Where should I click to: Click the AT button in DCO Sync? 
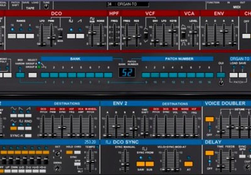[188, 164]
